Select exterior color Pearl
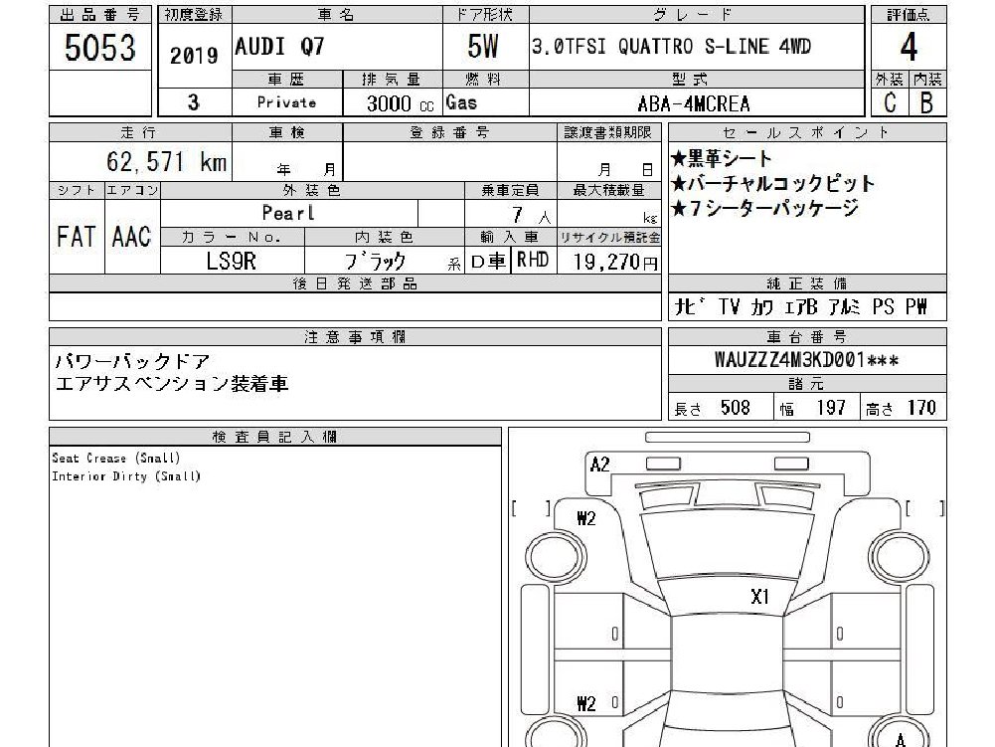Image resolution: width=995 pixels, height=747 pixels. [x=288, y=213]
